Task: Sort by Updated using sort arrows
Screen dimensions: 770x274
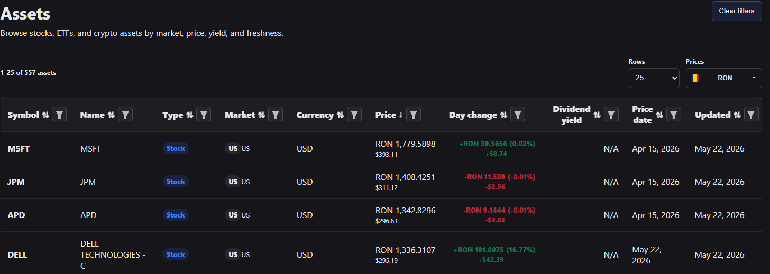Action: click(x=737, y=115)
